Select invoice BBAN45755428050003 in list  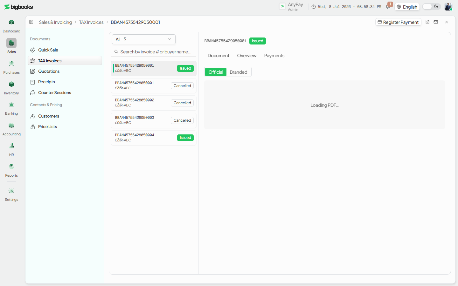click(154, 120)
